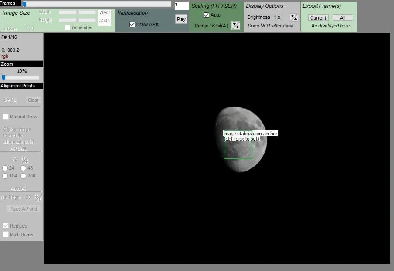
Task: Click the Zoom slider handle
Action: tap(4, 78)
